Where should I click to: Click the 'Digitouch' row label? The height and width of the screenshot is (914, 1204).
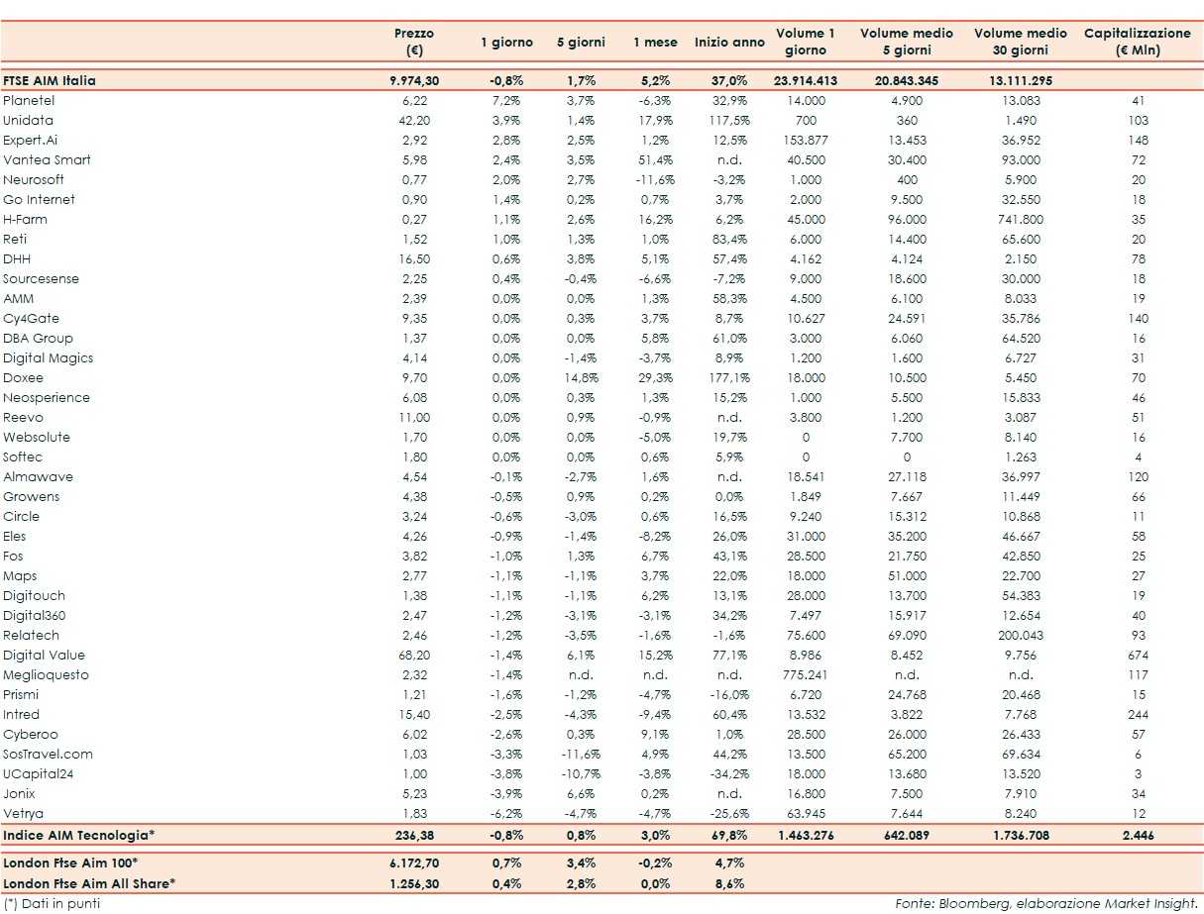pyautogui.click(x=34, y=595)
